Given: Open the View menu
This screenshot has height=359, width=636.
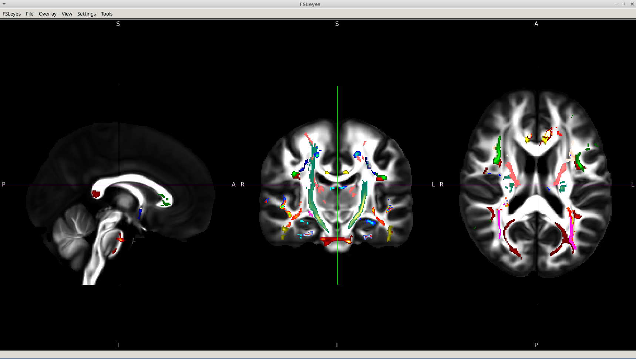Looking at the screenshot, I should click(x=67, y=14).
